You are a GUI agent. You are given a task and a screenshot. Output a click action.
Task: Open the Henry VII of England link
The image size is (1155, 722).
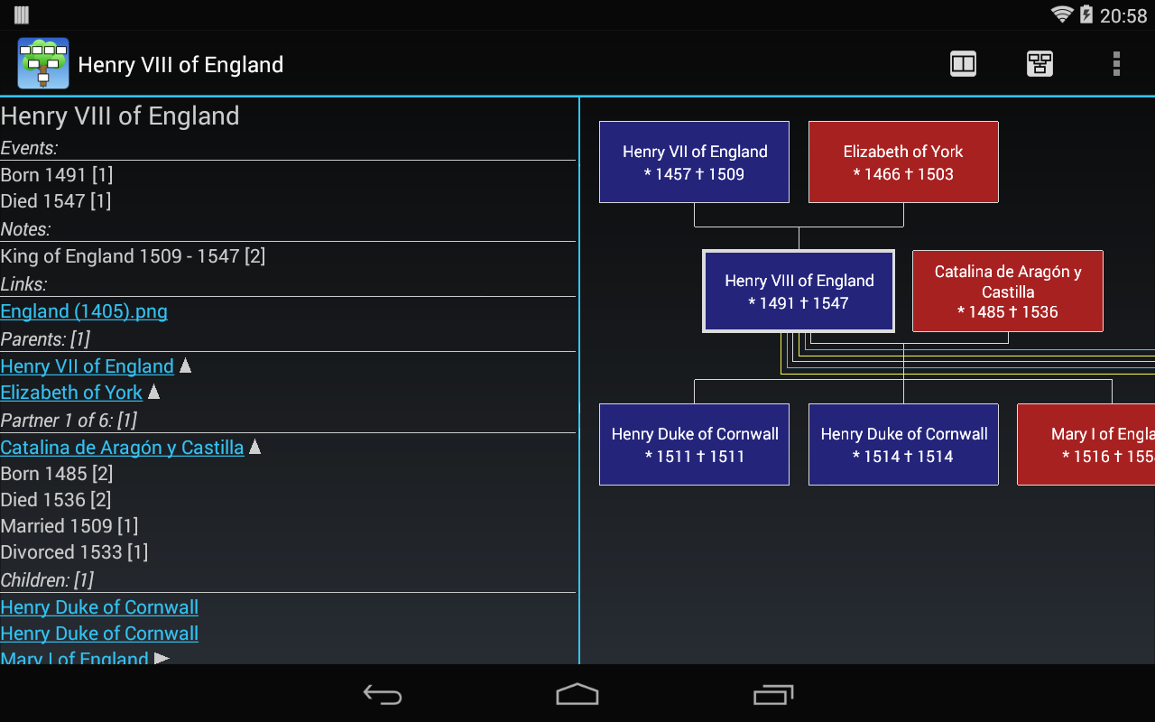[87, 366]
